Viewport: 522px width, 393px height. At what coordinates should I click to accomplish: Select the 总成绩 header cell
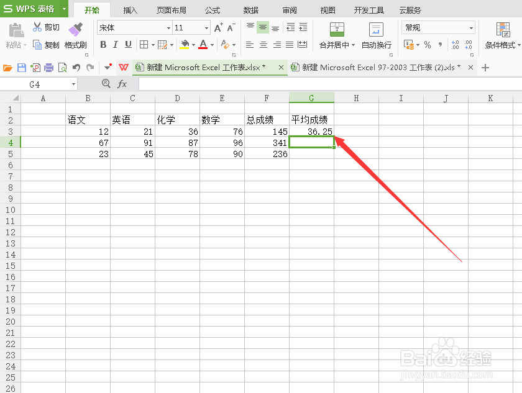267,120
